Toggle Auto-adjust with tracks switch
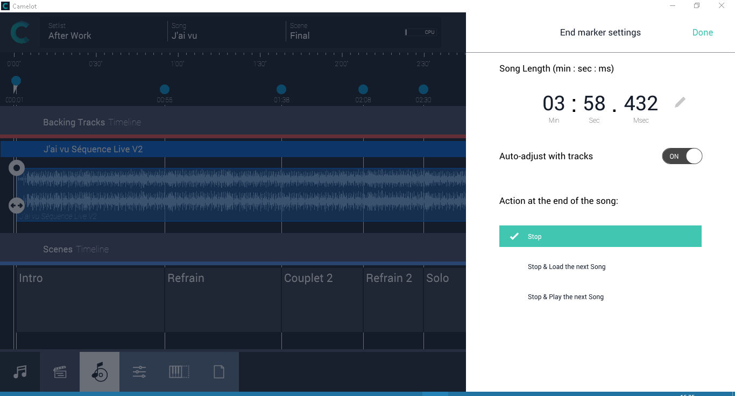The height and width of the screenshot is (396, 735). tap(682, 156)
